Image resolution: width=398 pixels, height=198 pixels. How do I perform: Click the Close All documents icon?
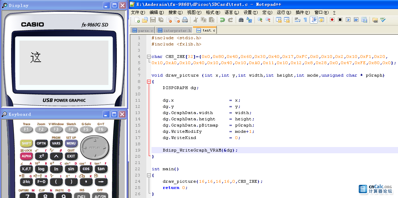tap(177, 20)
